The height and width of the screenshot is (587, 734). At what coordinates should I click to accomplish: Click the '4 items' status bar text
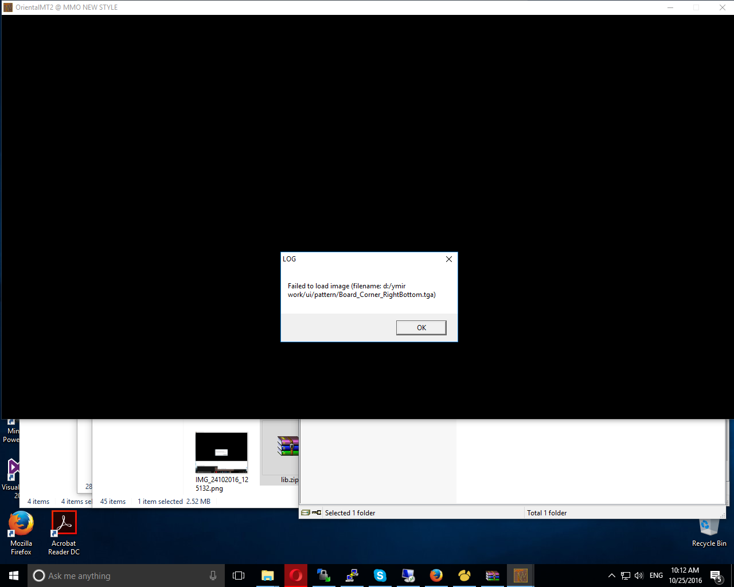[x=38, y=502]
